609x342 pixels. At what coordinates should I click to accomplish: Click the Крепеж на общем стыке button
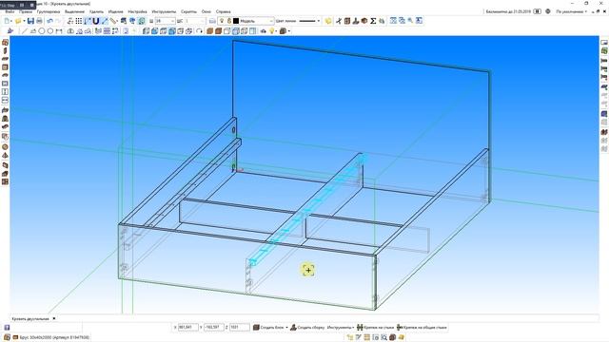pos(422,328)
